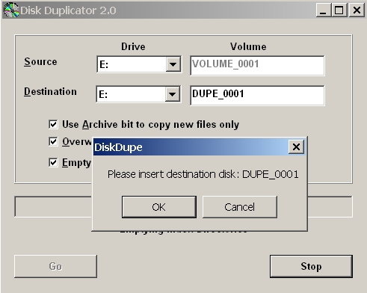367x293 pixels.
Task: Click the Source volume field VOLUME_0001
Action: click(257, 66)
